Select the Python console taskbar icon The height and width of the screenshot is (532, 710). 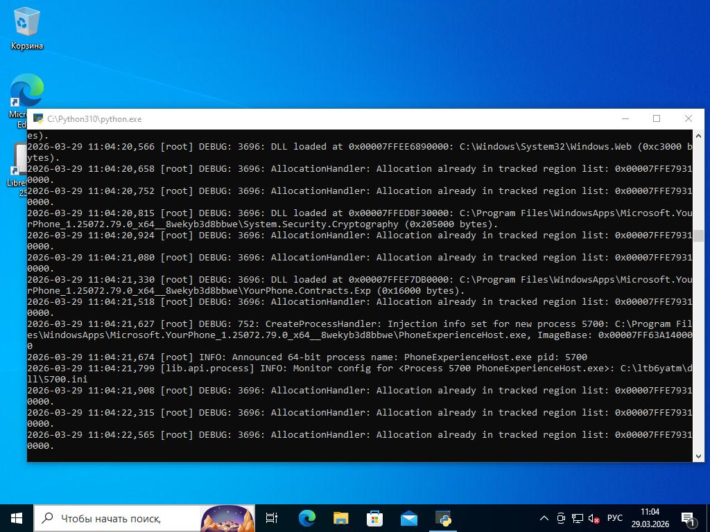(x=443, y=517)
